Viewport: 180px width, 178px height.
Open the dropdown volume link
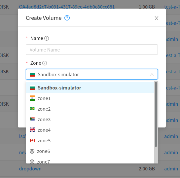click(x=30, y=169)
